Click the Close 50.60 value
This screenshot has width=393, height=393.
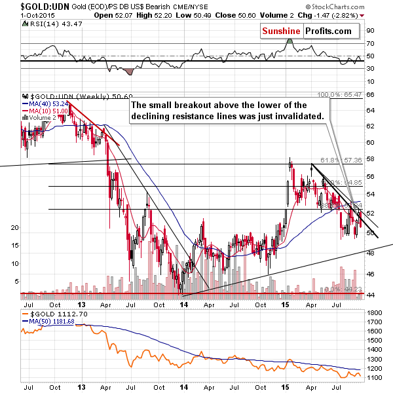pyautogui.click(x=235, y=15)
